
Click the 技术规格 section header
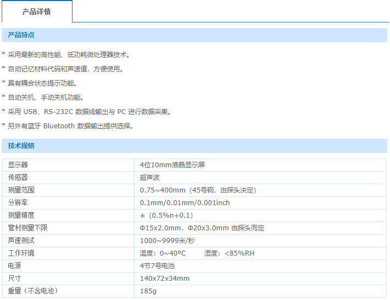pyautogui.click(x=21, y=146)
